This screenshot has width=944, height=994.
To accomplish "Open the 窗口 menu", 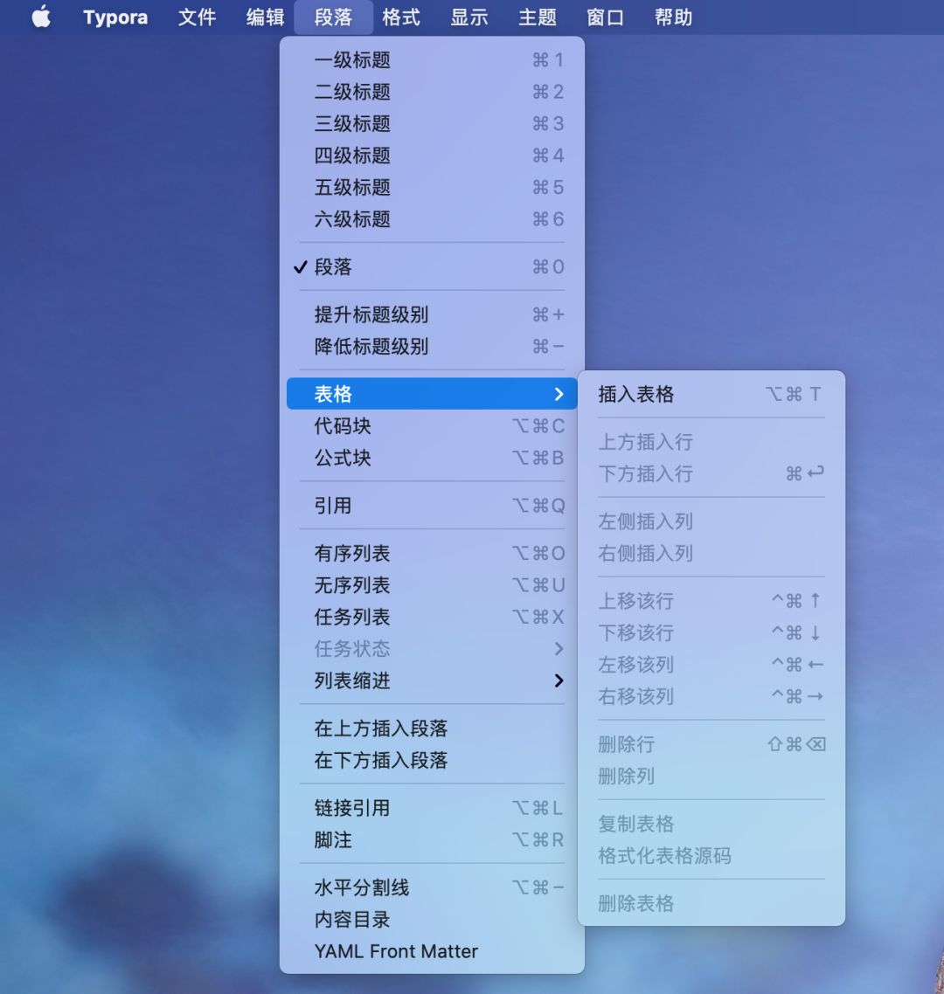I will coord(605,17).
